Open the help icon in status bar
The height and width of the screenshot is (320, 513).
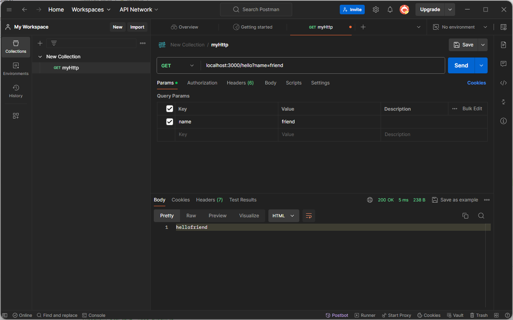[x=507, y=315]
